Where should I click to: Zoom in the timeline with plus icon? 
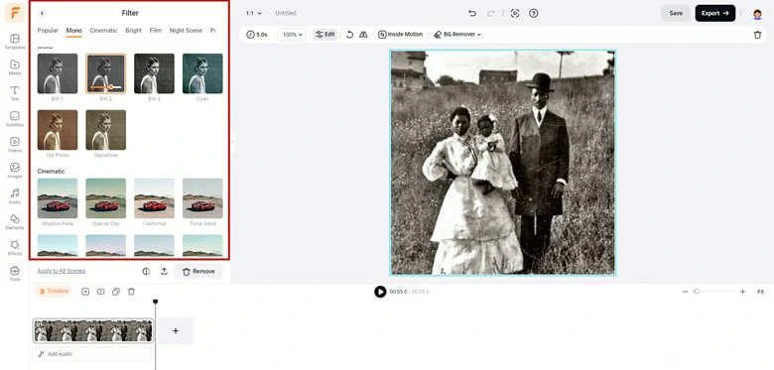click(x=742, y=292)
